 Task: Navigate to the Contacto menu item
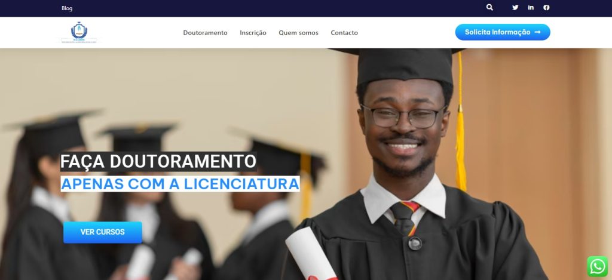[x=344, y=33]
